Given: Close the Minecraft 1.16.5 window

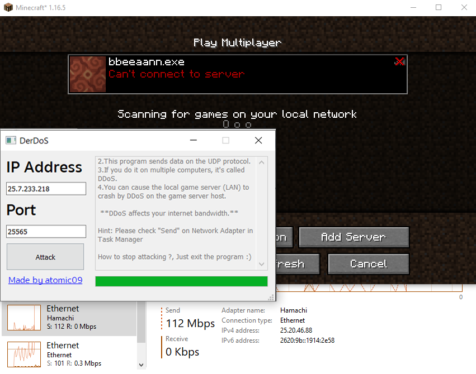Looking at the screenshot, I should tap(464, 8).
